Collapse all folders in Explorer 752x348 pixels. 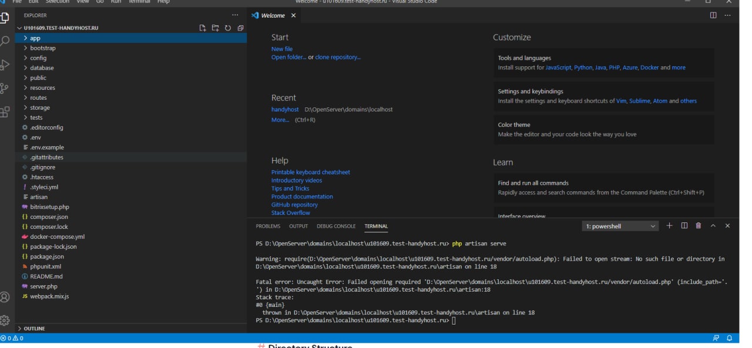point(240,28)
